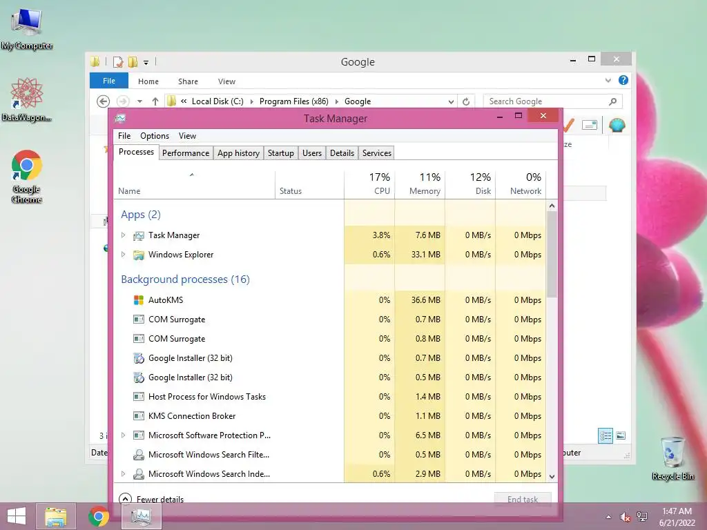
Task: Sort processes by Disk column
Action: (x=471, y=184)
